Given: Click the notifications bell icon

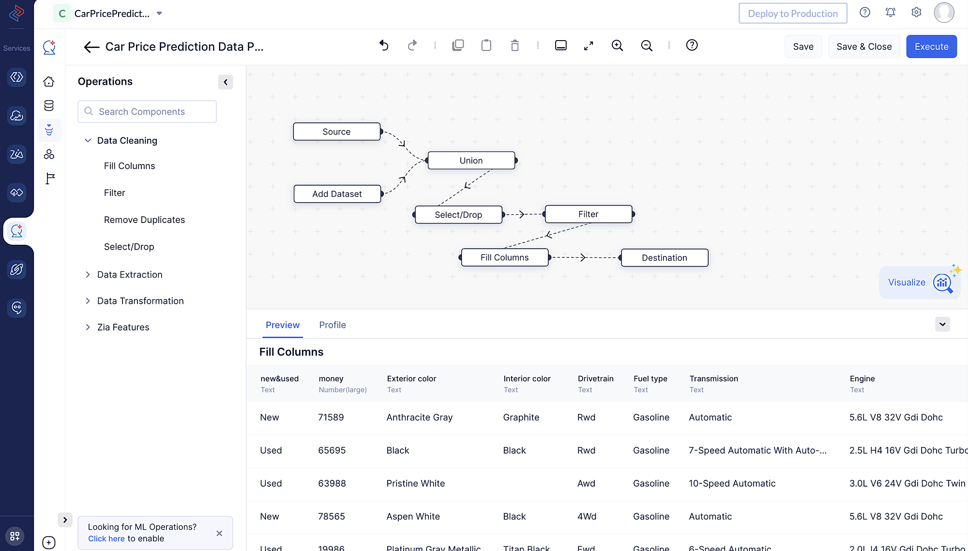Looking at the screenshot, I should [x=890, y=13].
